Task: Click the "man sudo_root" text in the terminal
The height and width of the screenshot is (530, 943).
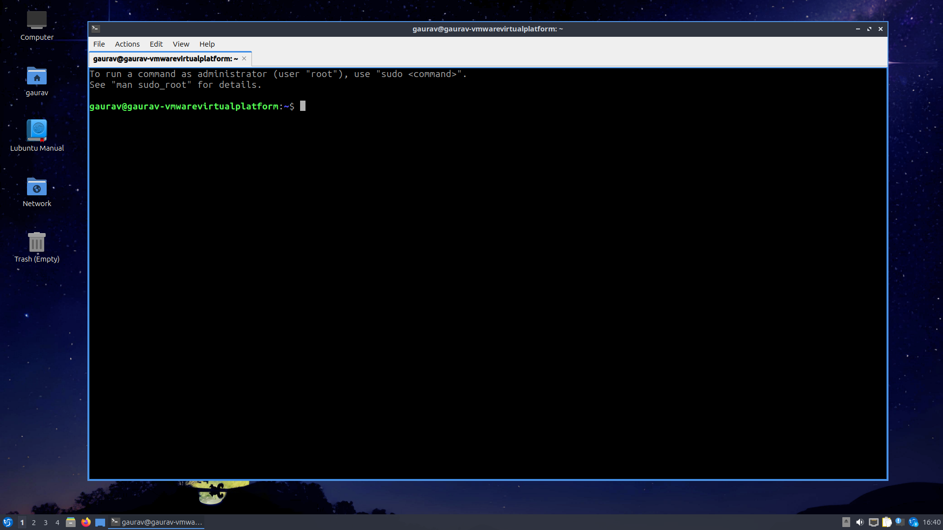Action: tap(151, 85)
